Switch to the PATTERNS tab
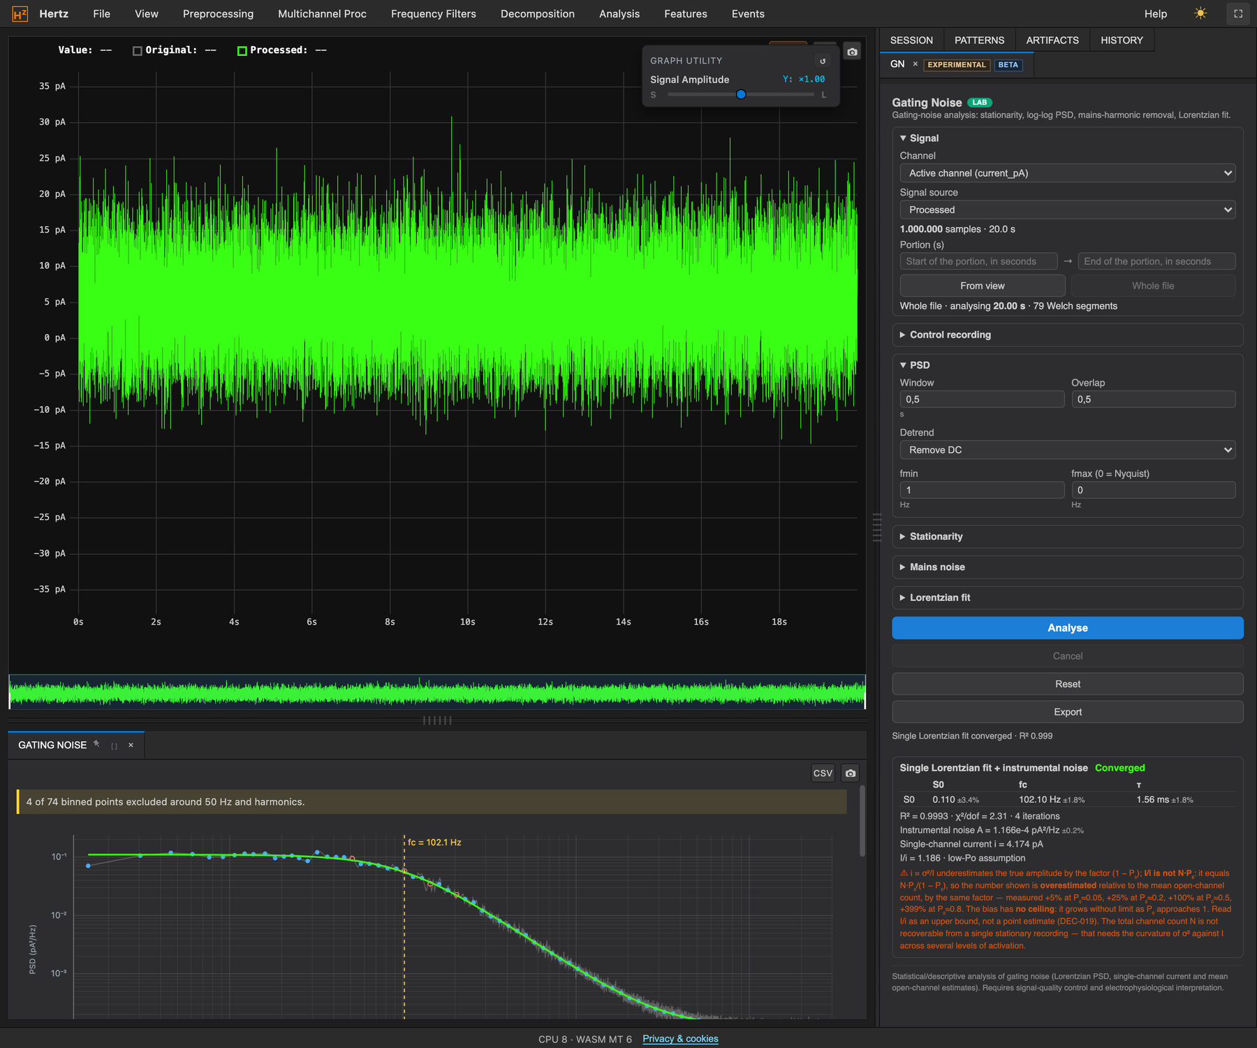 pyautogui.click(x=980, y=41)
